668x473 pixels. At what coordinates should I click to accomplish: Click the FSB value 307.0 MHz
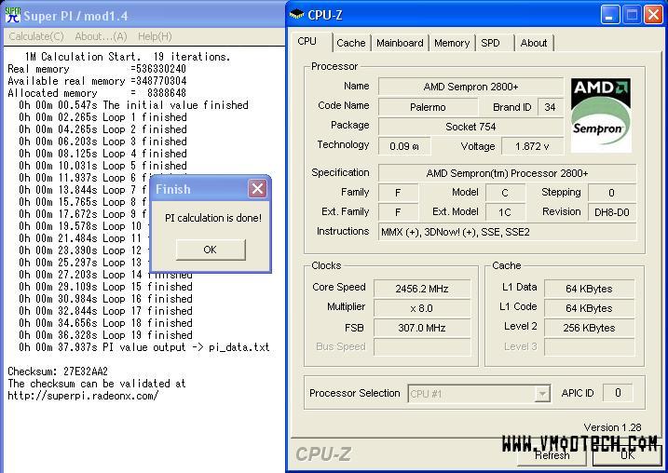click(422, 328)
